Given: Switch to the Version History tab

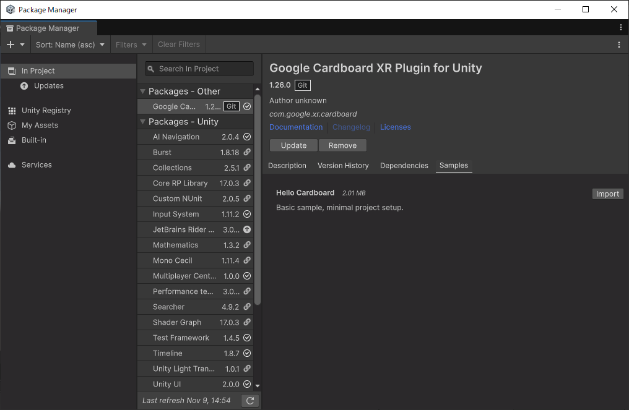Looking at the screenshot, I should pyautogui.click(x=343, y=166).
